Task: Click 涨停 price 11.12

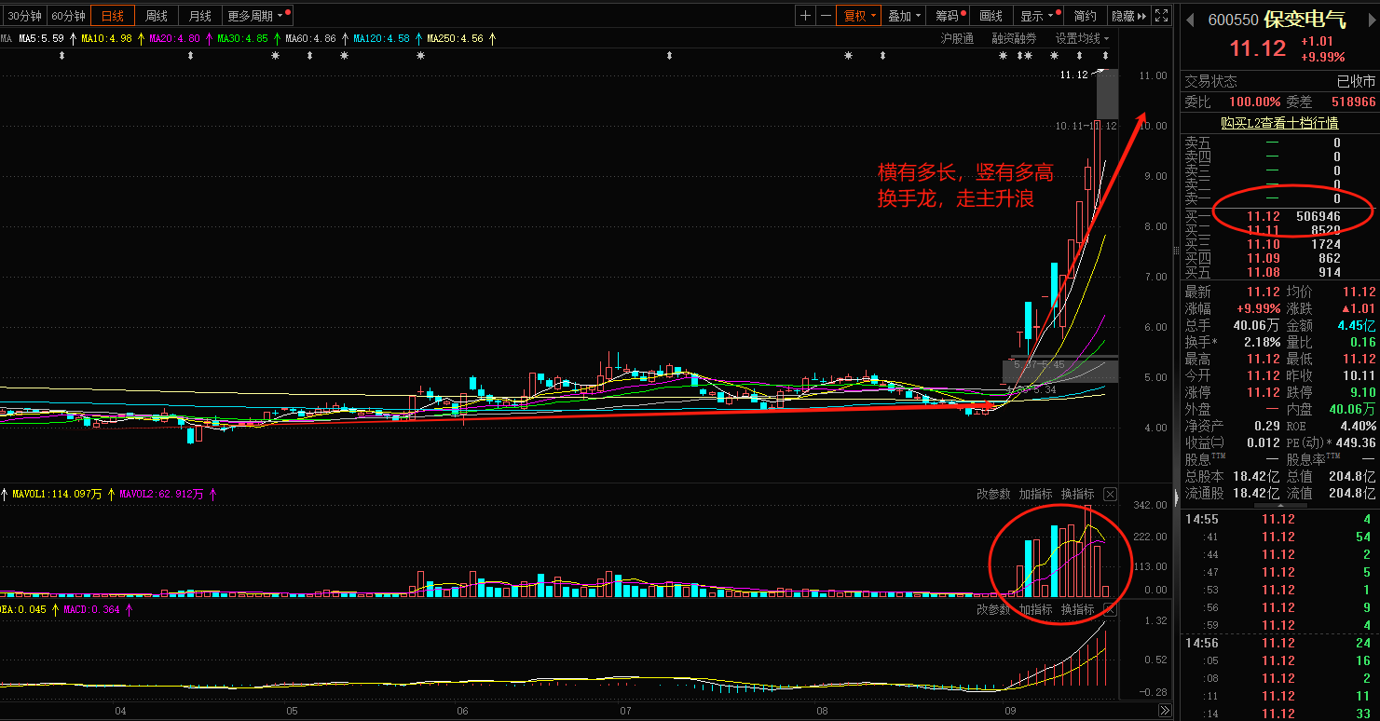Action: click(1264, 392)
